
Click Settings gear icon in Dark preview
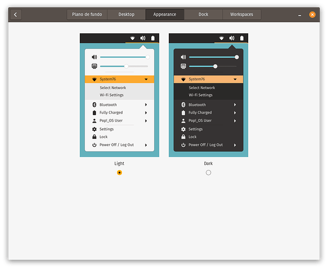point(183,129)
